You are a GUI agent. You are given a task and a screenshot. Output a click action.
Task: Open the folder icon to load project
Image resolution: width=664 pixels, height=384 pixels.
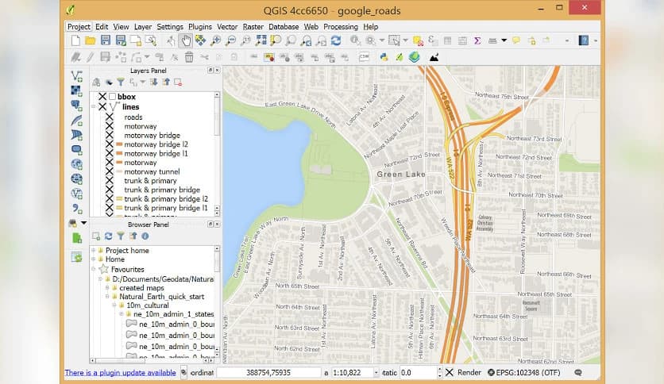[91, 40]
